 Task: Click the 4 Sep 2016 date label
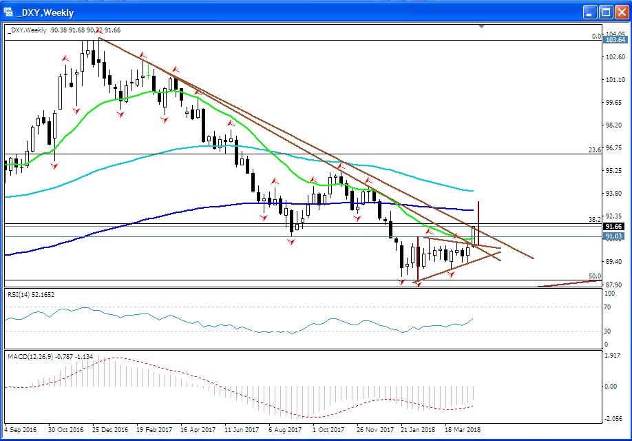tap(21, 429)
